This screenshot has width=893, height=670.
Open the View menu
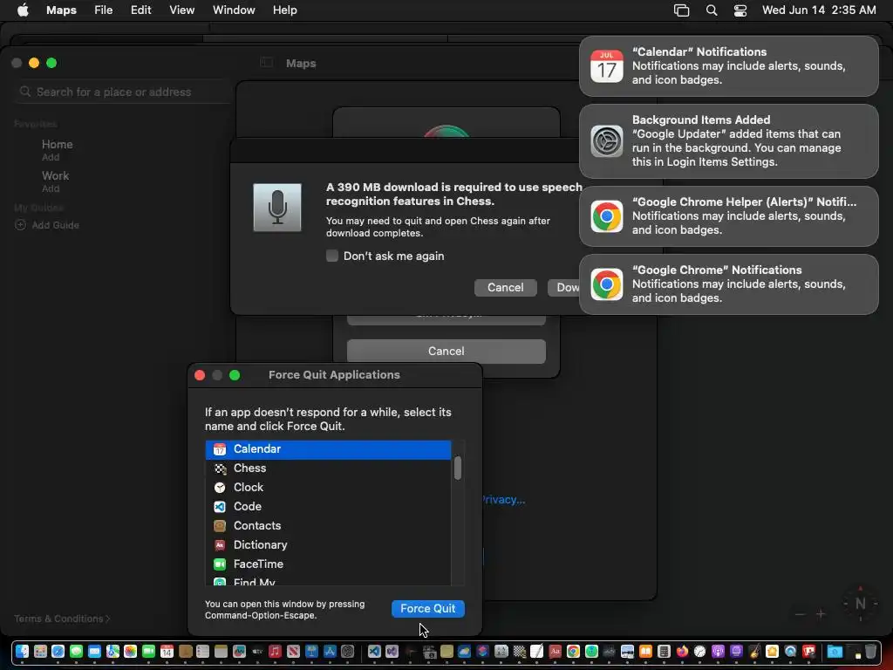click(x=181, y=10)
